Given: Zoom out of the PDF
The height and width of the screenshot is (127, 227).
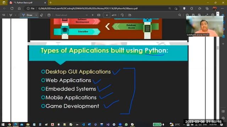Looking at the screenshot, I should (87, 15).
